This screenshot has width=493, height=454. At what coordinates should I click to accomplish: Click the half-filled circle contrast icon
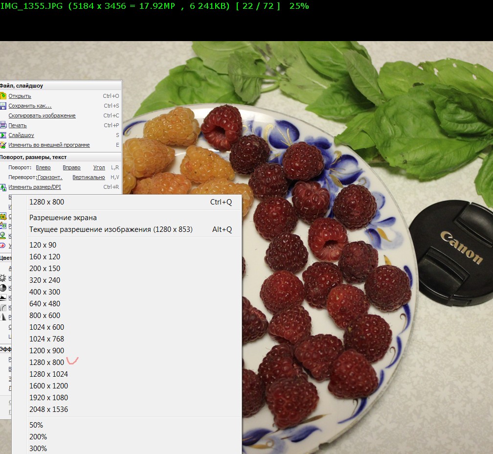(x=3, y=288)
